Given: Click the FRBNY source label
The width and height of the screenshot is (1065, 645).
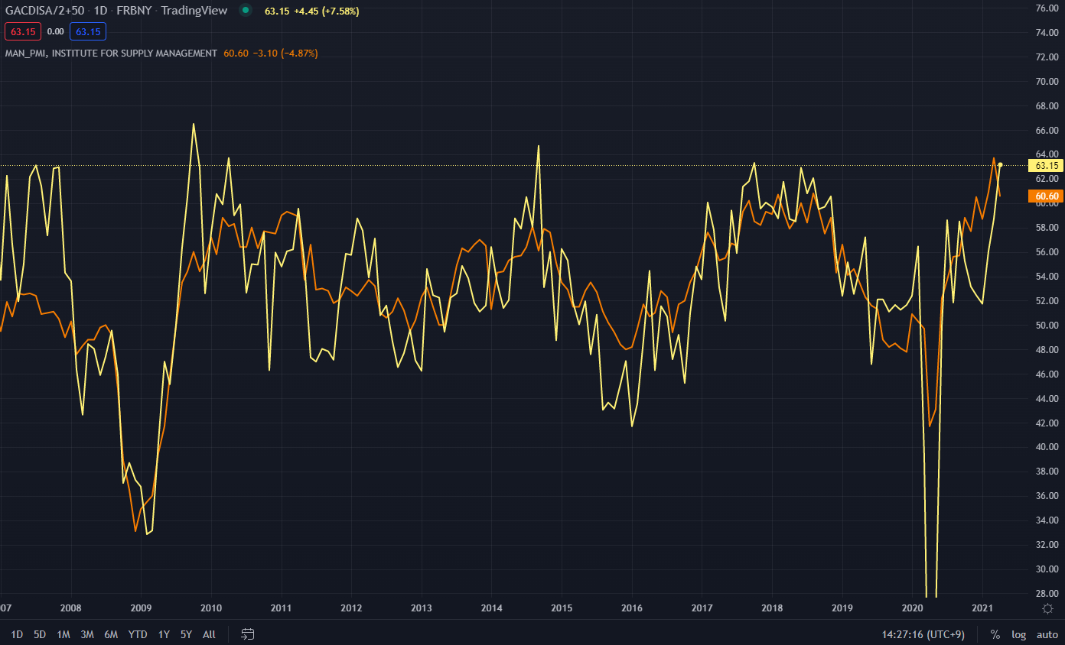Looking at the screenshot, I should 132,11.
